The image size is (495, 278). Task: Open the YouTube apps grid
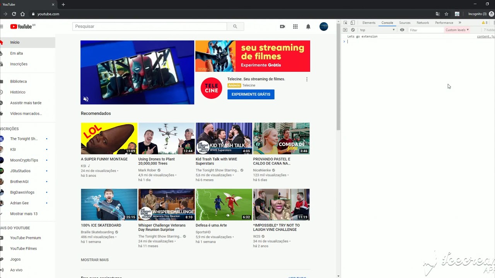click(295, 26)
